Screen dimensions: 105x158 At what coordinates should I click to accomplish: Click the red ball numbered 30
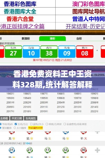tap(83, 150)
